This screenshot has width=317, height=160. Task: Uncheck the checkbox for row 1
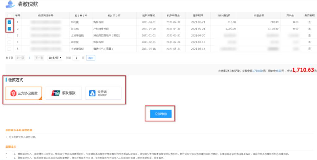9,22
